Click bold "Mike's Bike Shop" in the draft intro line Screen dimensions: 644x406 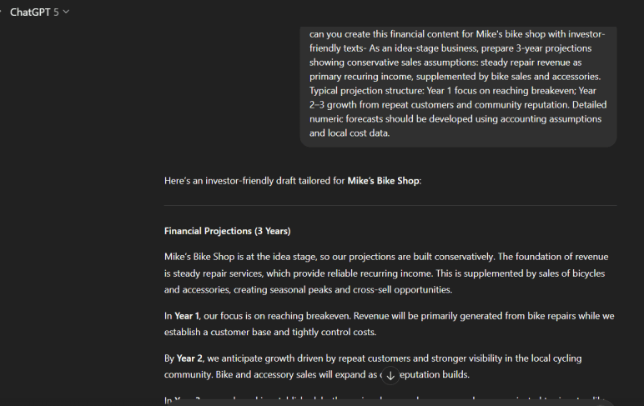pos(383,180)
